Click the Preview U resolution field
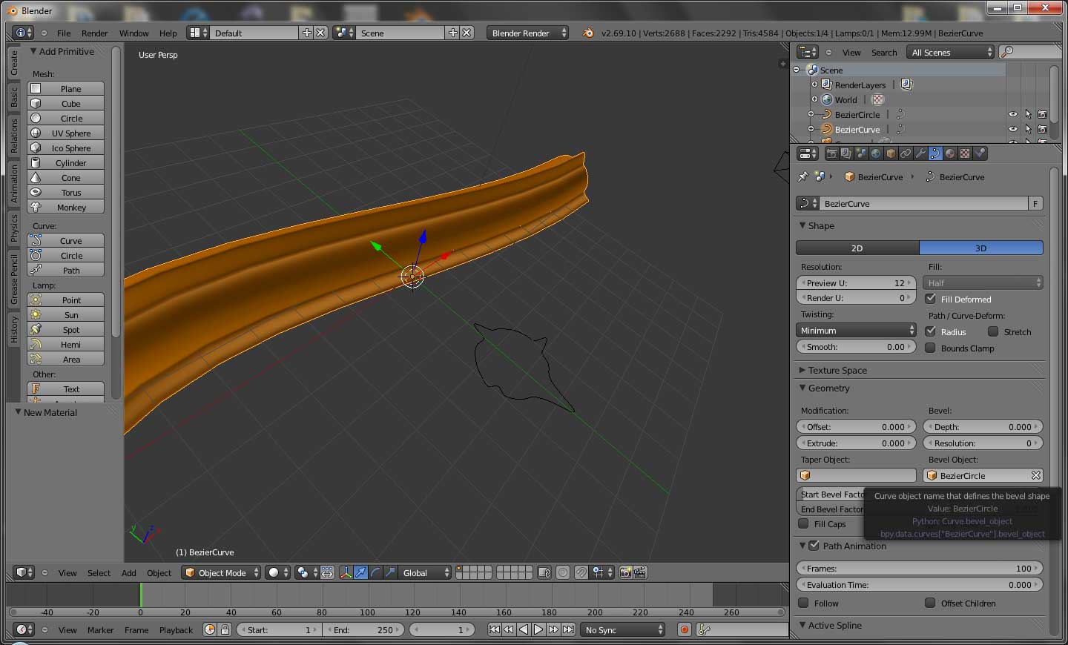1068x645 pixels. 857,282
